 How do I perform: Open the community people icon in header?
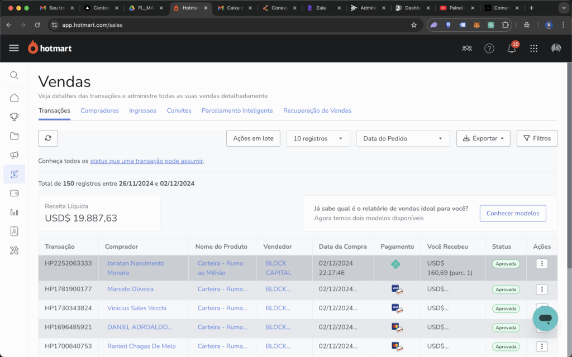467,48
